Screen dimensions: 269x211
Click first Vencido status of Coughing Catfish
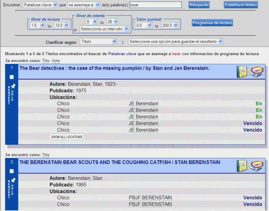point(252,198)
